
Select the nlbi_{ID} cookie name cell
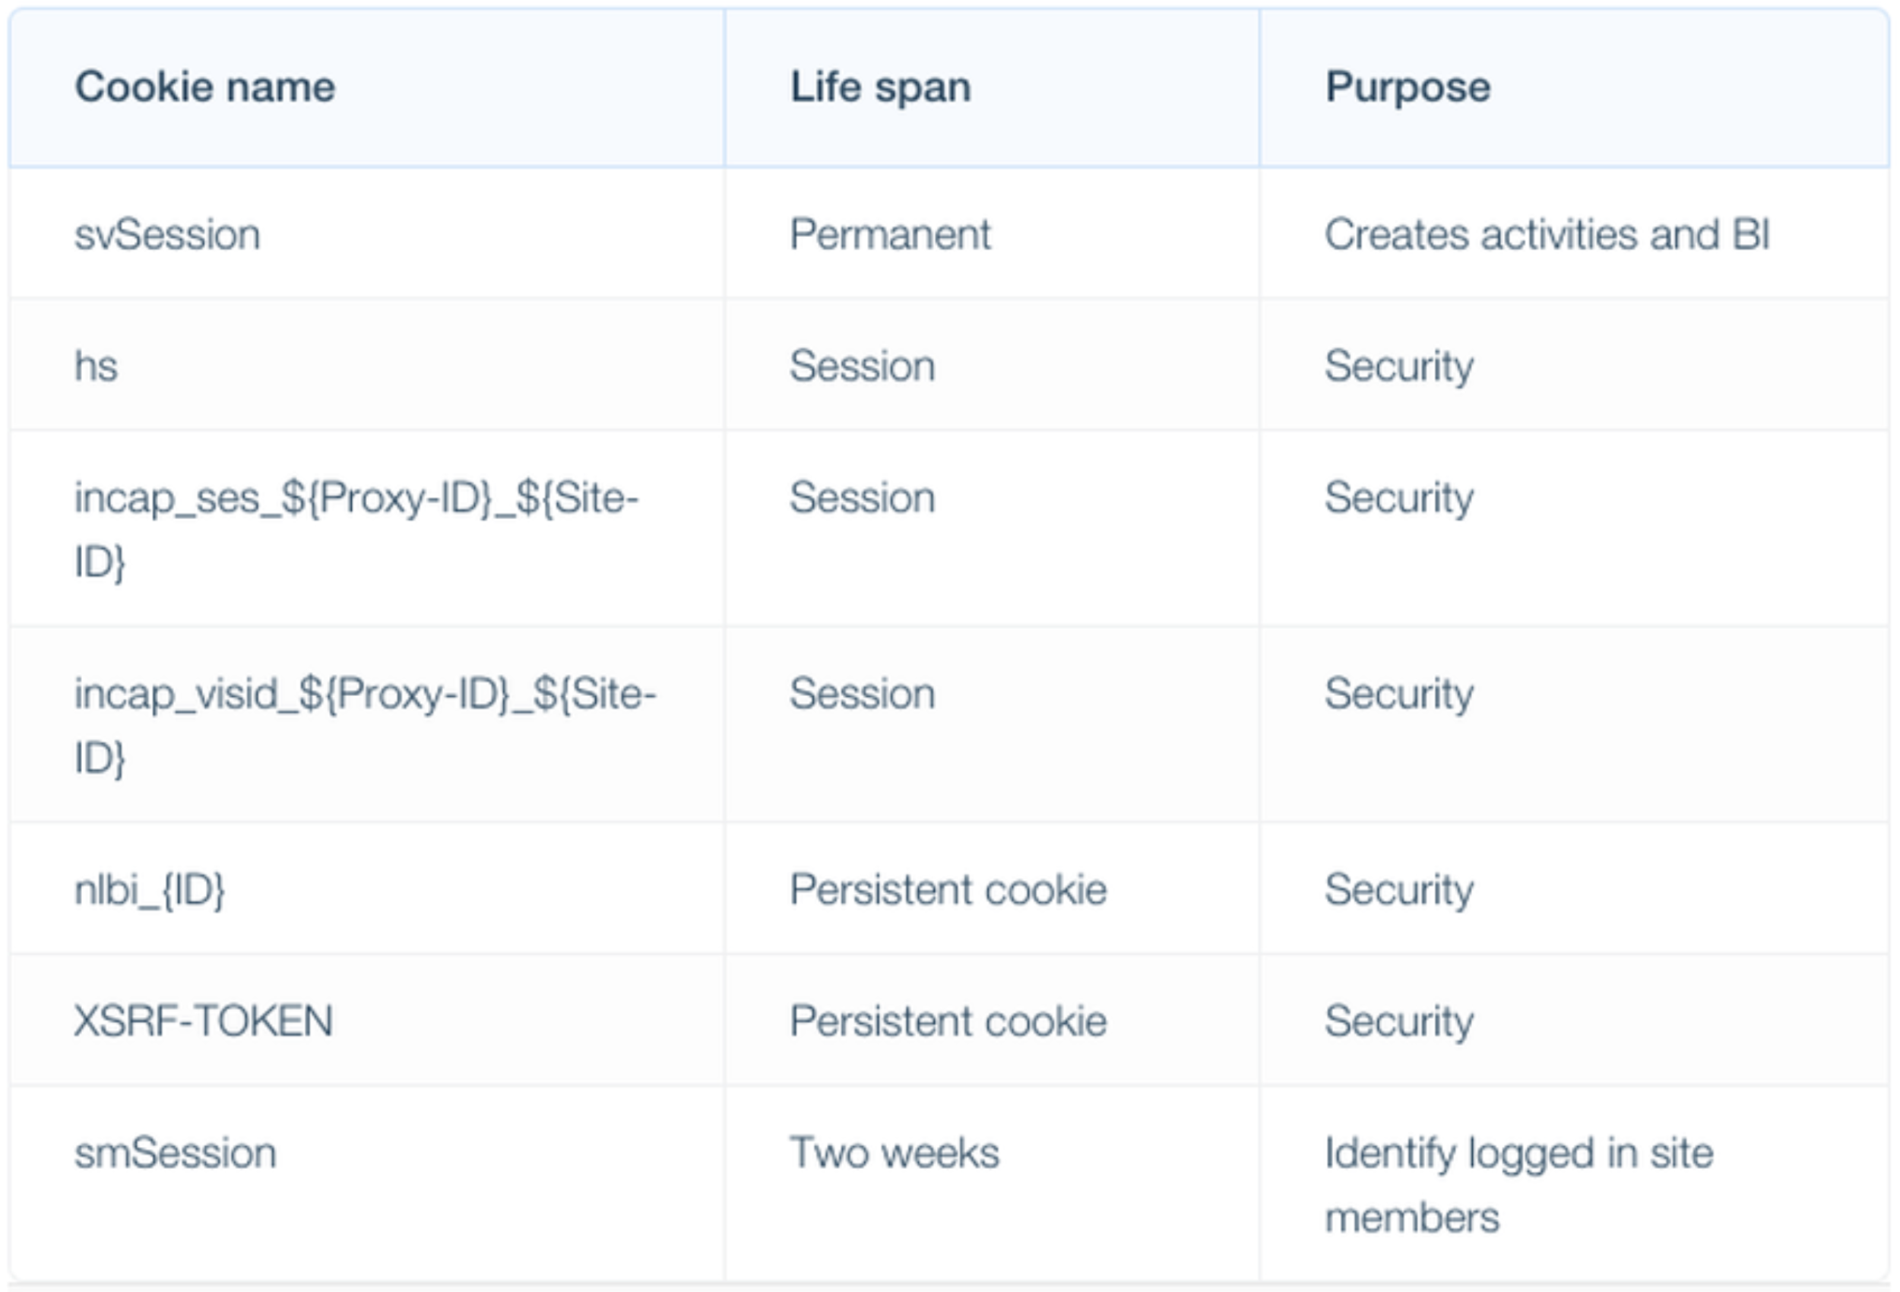click(150, 890)
